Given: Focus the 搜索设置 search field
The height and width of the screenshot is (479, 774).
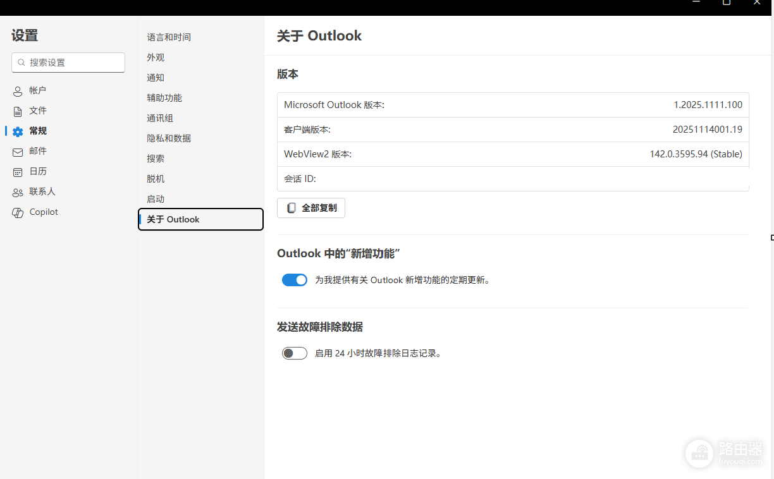Looking at the screenshot, I should coord(68,63).
